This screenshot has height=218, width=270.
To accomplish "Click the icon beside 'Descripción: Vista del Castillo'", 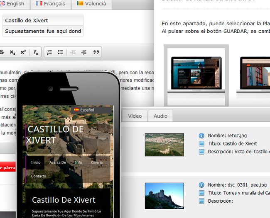I will [201, 152].
